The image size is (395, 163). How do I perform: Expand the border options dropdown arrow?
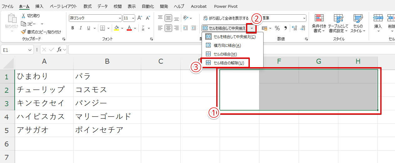click(108, 28)
